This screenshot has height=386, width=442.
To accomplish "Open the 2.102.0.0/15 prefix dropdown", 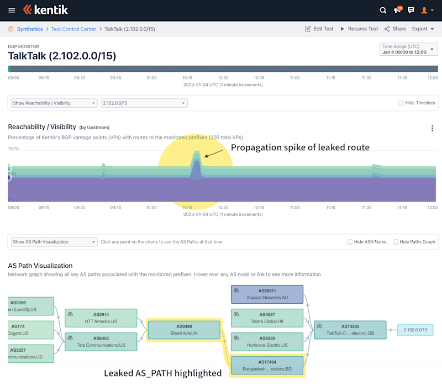I will (x=144, y=103).
